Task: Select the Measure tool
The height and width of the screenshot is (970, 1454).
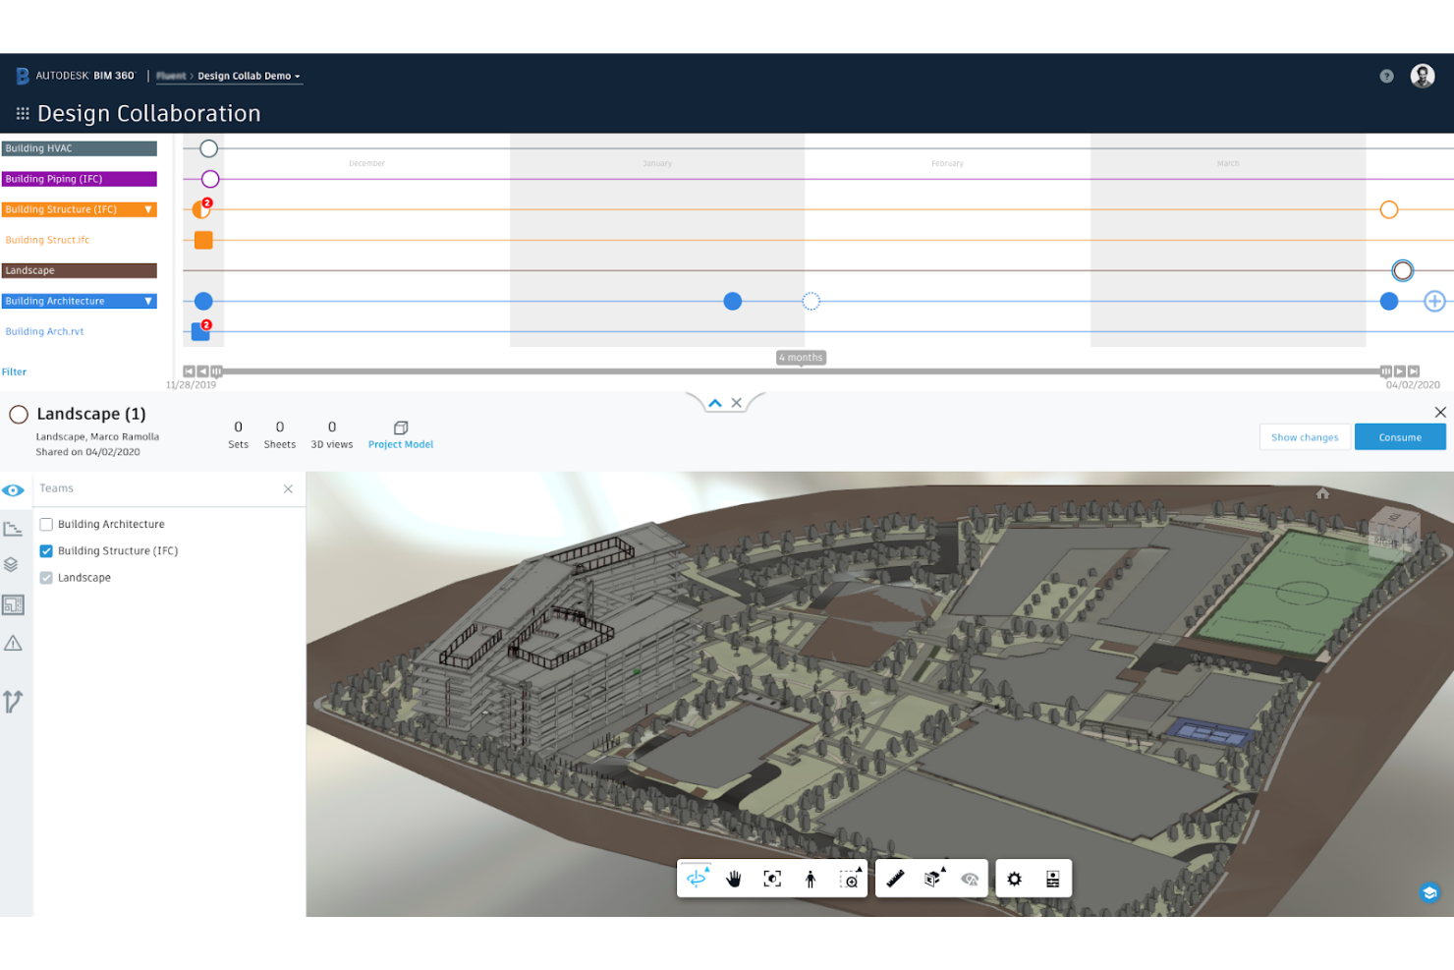Action: tap(894, 879)
